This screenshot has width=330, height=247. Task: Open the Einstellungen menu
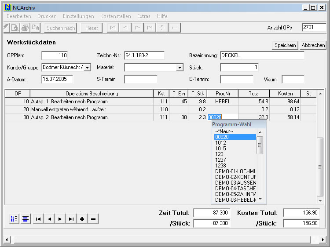[78, 16]
